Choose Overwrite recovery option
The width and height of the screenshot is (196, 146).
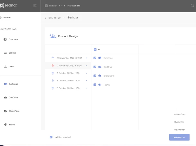(x=179, y=122)
